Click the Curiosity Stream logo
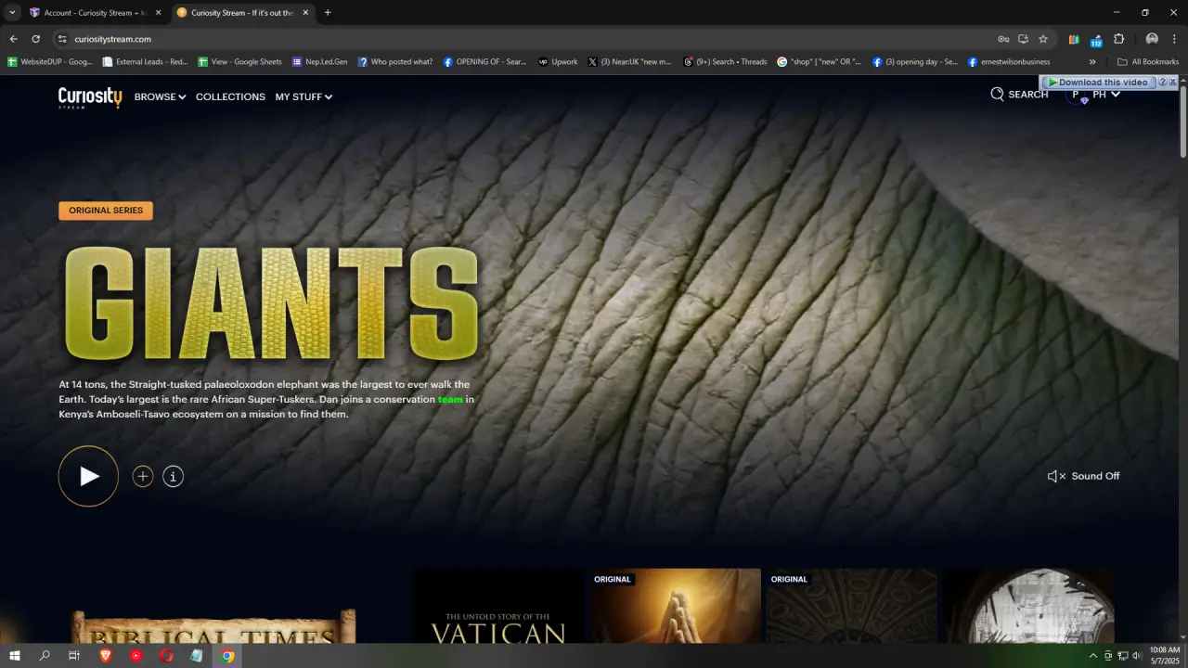1188x668 pixels. (x=90, y=96)
